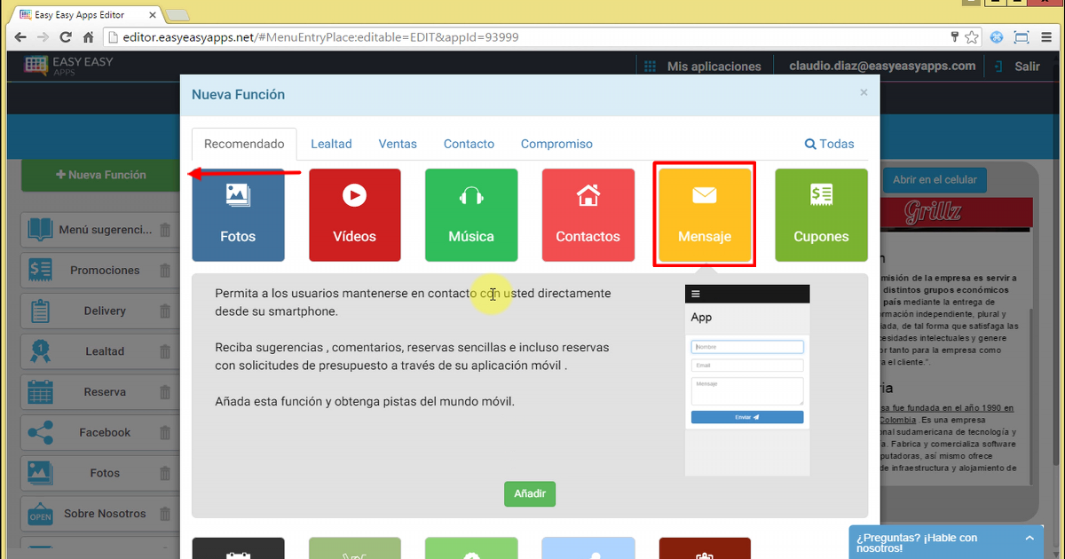Collapse the ¿Preguntas? chat widget chevron
This screenshot has height=559, width=1065.
pos(1029,536)
